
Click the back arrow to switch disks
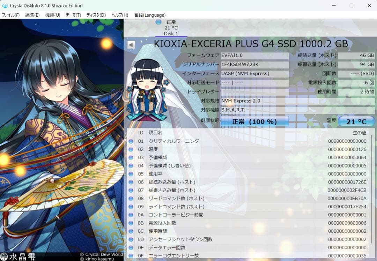pyautogui.click(x=131, y=44)
